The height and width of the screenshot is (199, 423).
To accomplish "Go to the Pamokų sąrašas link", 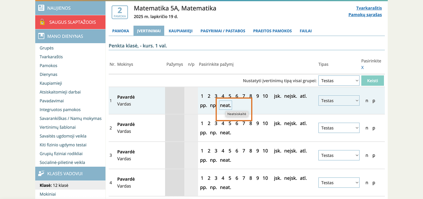I will click(x=365, y=15).
